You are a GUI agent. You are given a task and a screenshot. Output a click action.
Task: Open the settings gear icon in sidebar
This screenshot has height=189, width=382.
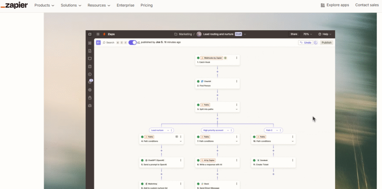(x=90, y=90)
